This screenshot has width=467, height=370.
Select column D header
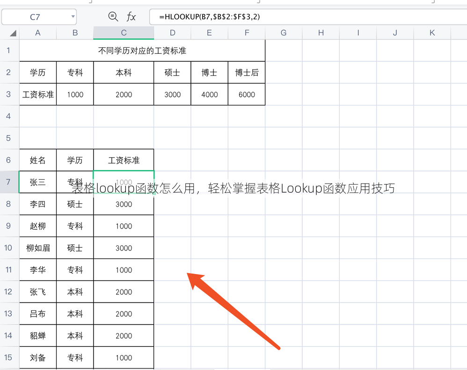173,33
